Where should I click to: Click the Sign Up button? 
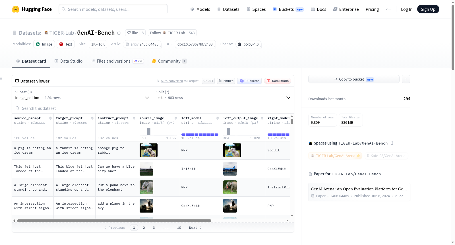pyautogui.click(x=428, y=9)
